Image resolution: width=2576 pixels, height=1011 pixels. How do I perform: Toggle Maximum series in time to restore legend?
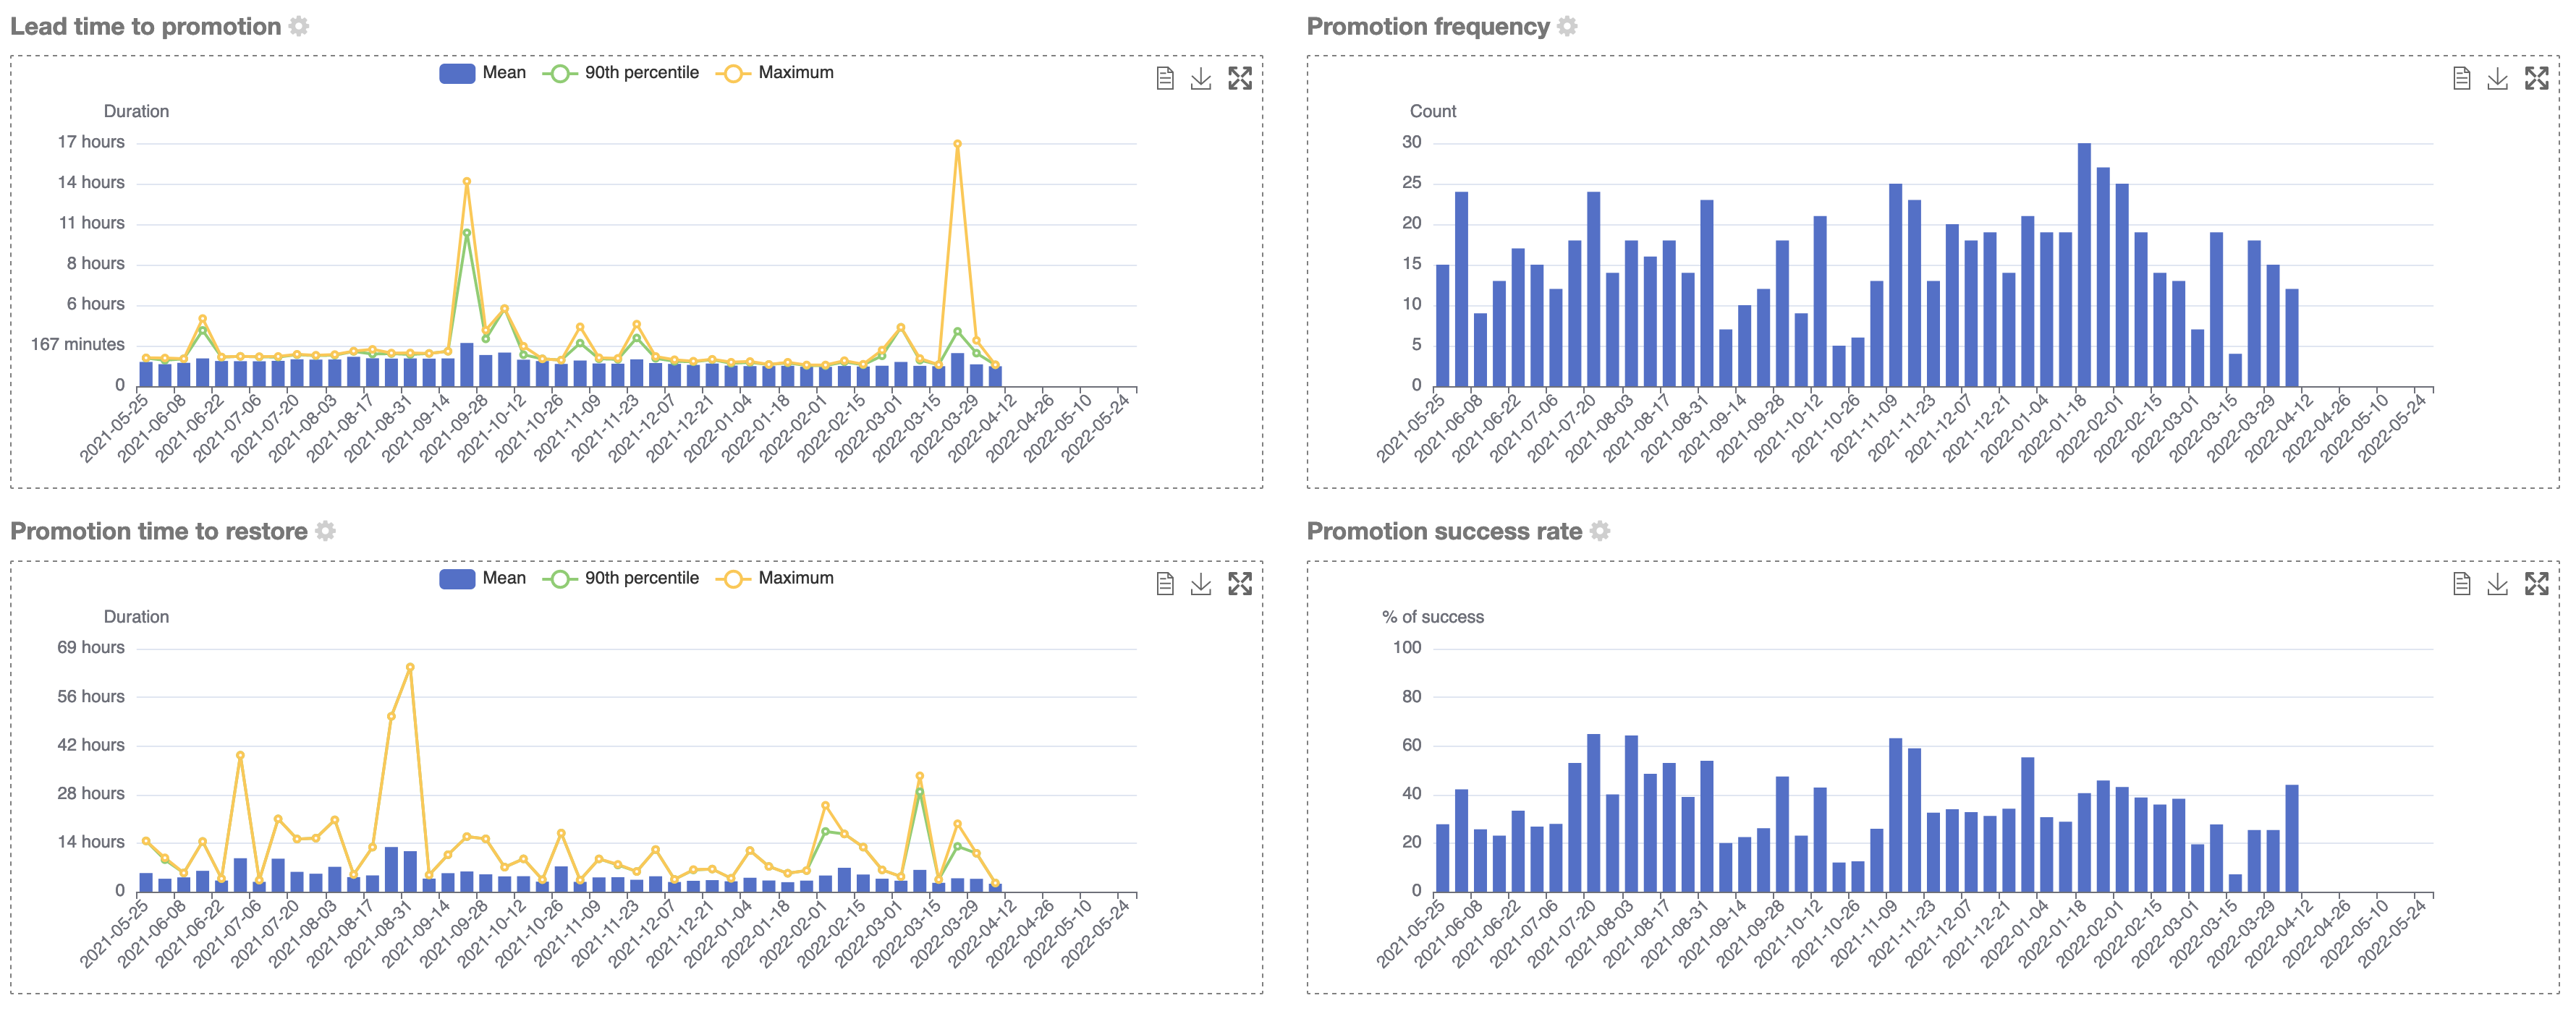click(776, 579)
